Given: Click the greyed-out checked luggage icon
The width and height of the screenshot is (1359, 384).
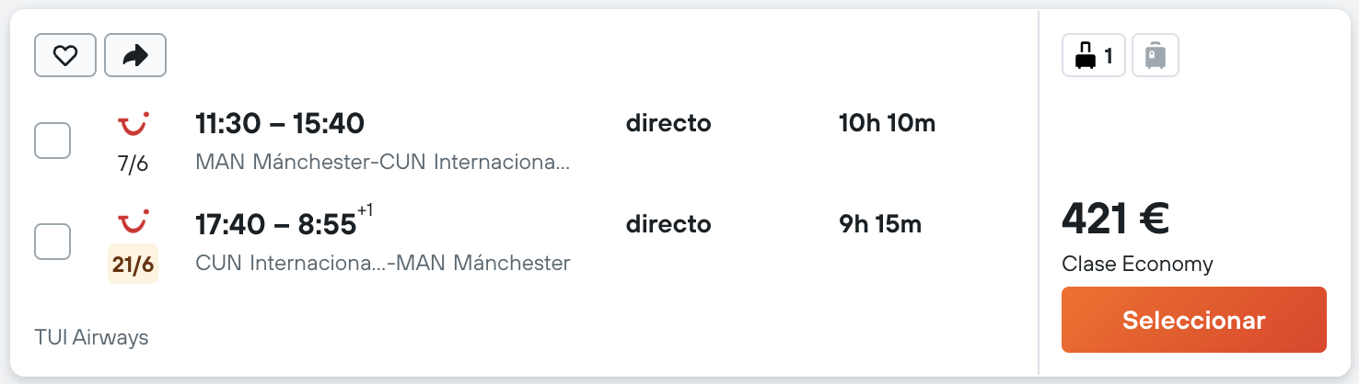Looking at the screenshot, I should point(1156,56).
